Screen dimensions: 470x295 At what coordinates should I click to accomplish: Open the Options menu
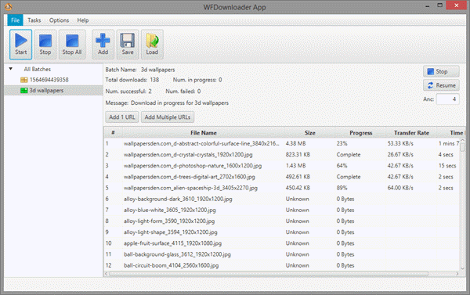pyautogui.click(x=59, y=20)
